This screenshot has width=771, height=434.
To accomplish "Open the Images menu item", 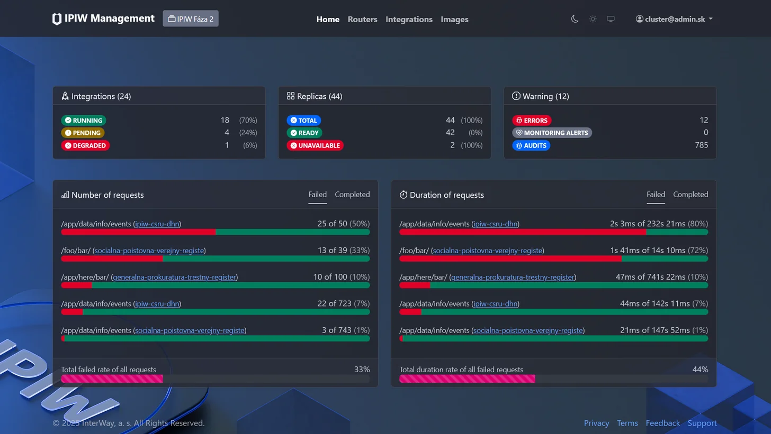I will [454, 19].
